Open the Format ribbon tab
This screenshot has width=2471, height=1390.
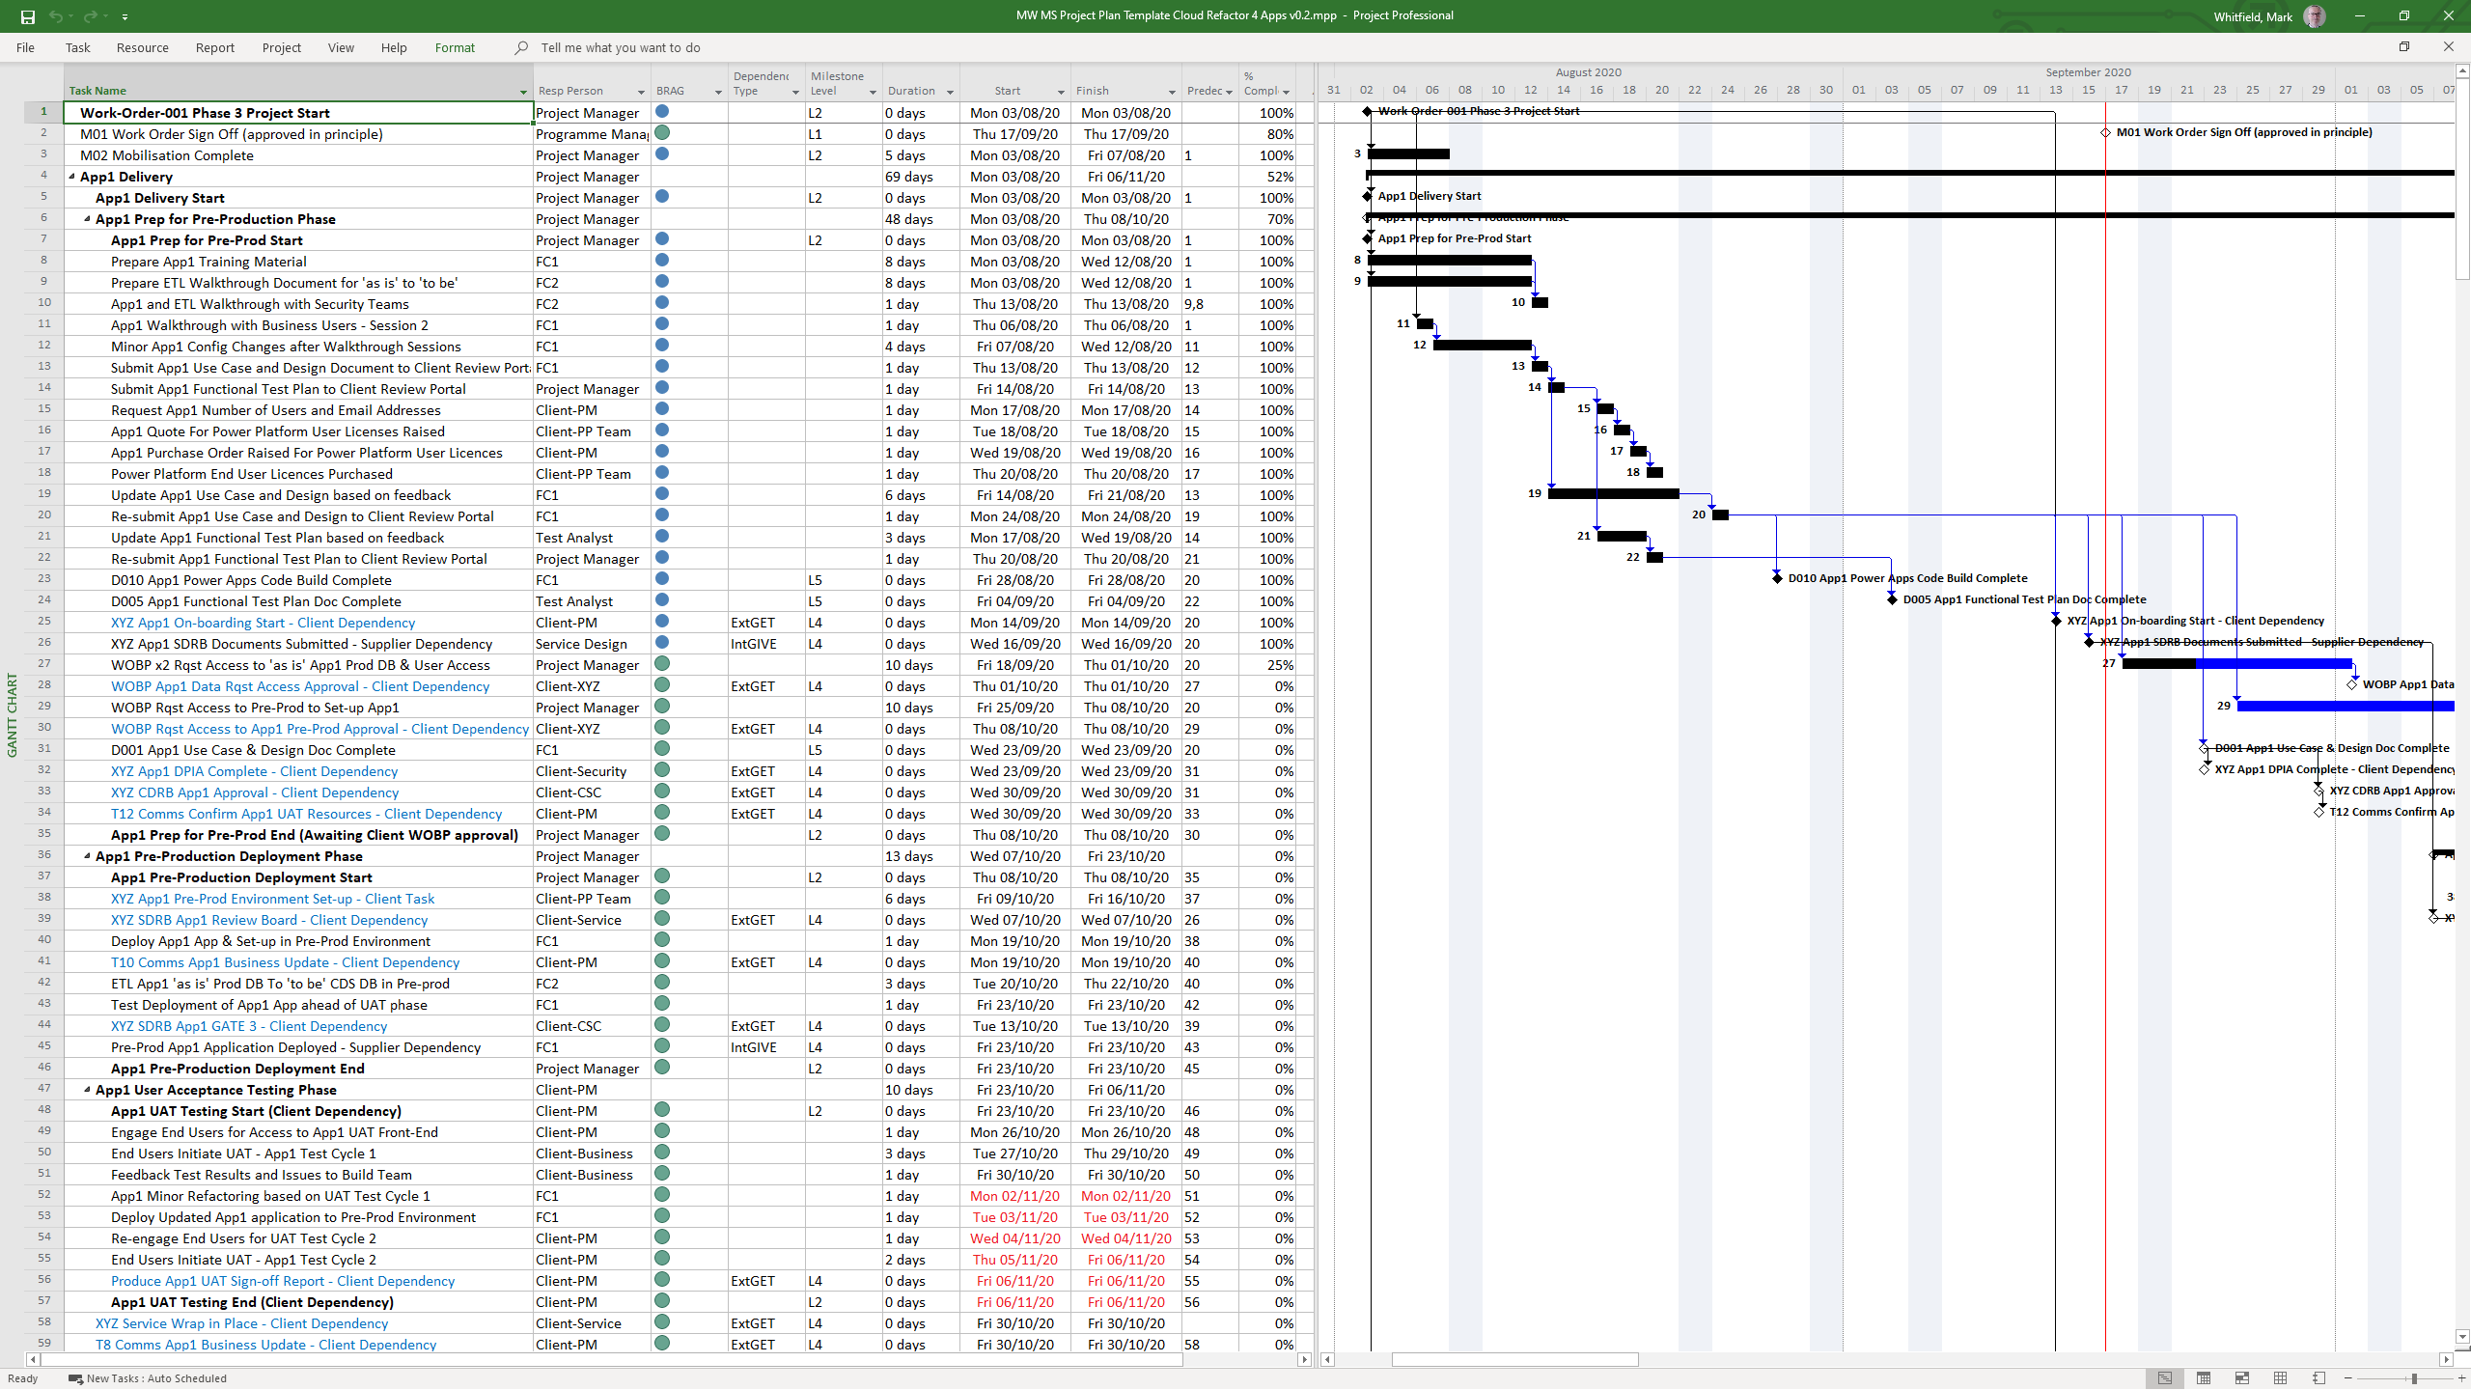[455, 47]
